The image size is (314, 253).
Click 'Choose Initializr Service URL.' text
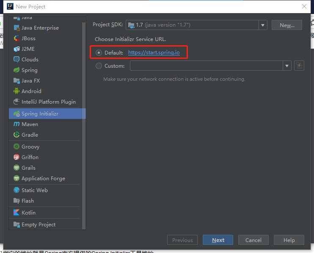pyautogui.click(x=130, y=39)
